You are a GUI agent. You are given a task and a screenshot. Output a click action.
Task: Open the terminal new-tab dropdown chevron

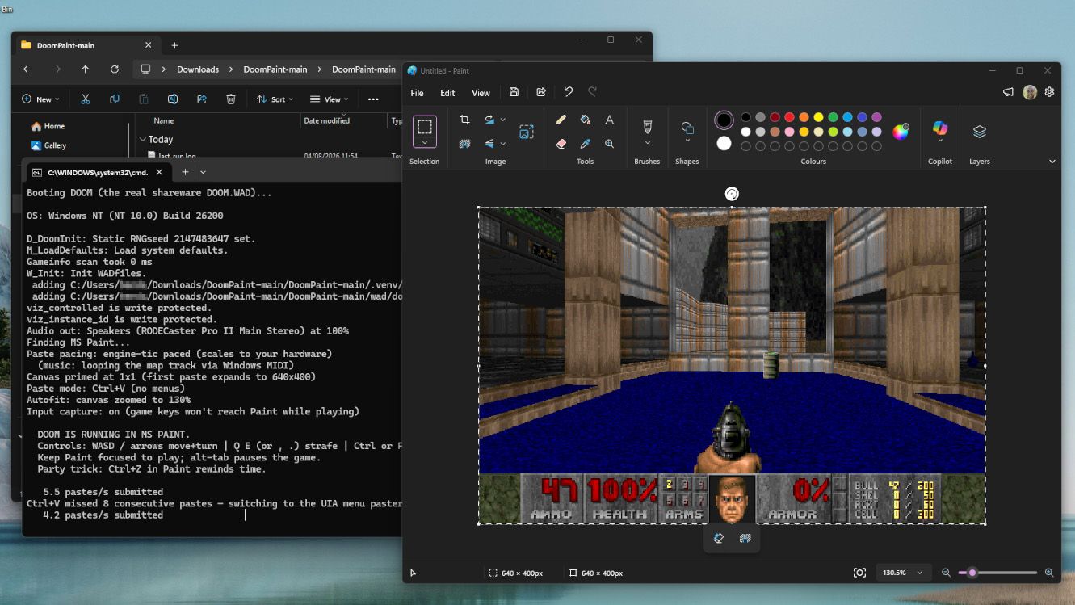(x=203, y=172)
